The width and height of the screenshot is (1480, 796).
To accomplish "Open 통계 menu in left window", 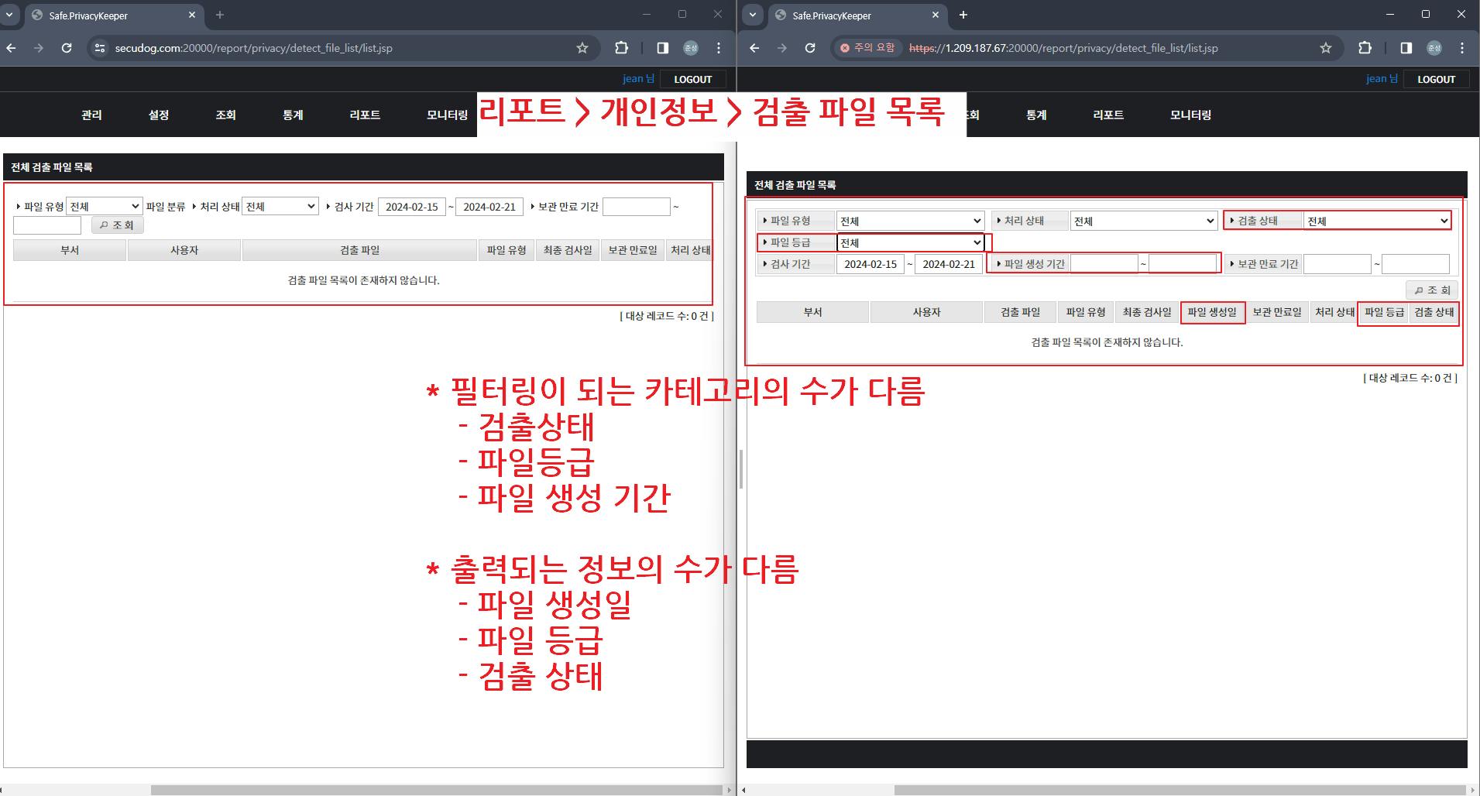I will point(293,115).
